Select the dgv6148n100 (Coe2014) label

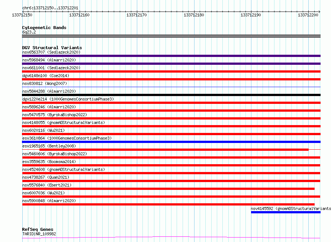click(x=46, y=76)
